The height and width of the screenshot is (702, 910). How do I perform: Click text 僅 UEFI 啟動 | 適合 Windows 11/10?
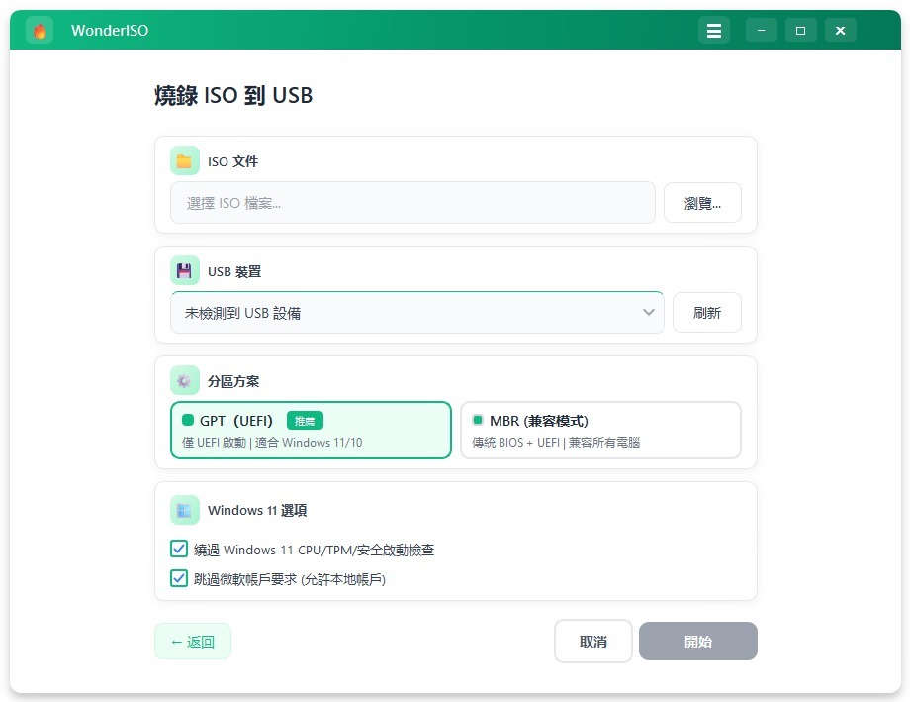pyautogui.click(x=272, y=443)
